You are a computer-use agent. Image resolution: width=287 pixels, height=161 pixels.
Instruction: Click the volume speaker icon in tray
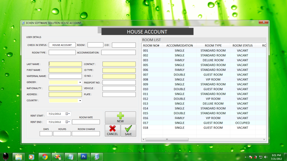tap(265, 157)
